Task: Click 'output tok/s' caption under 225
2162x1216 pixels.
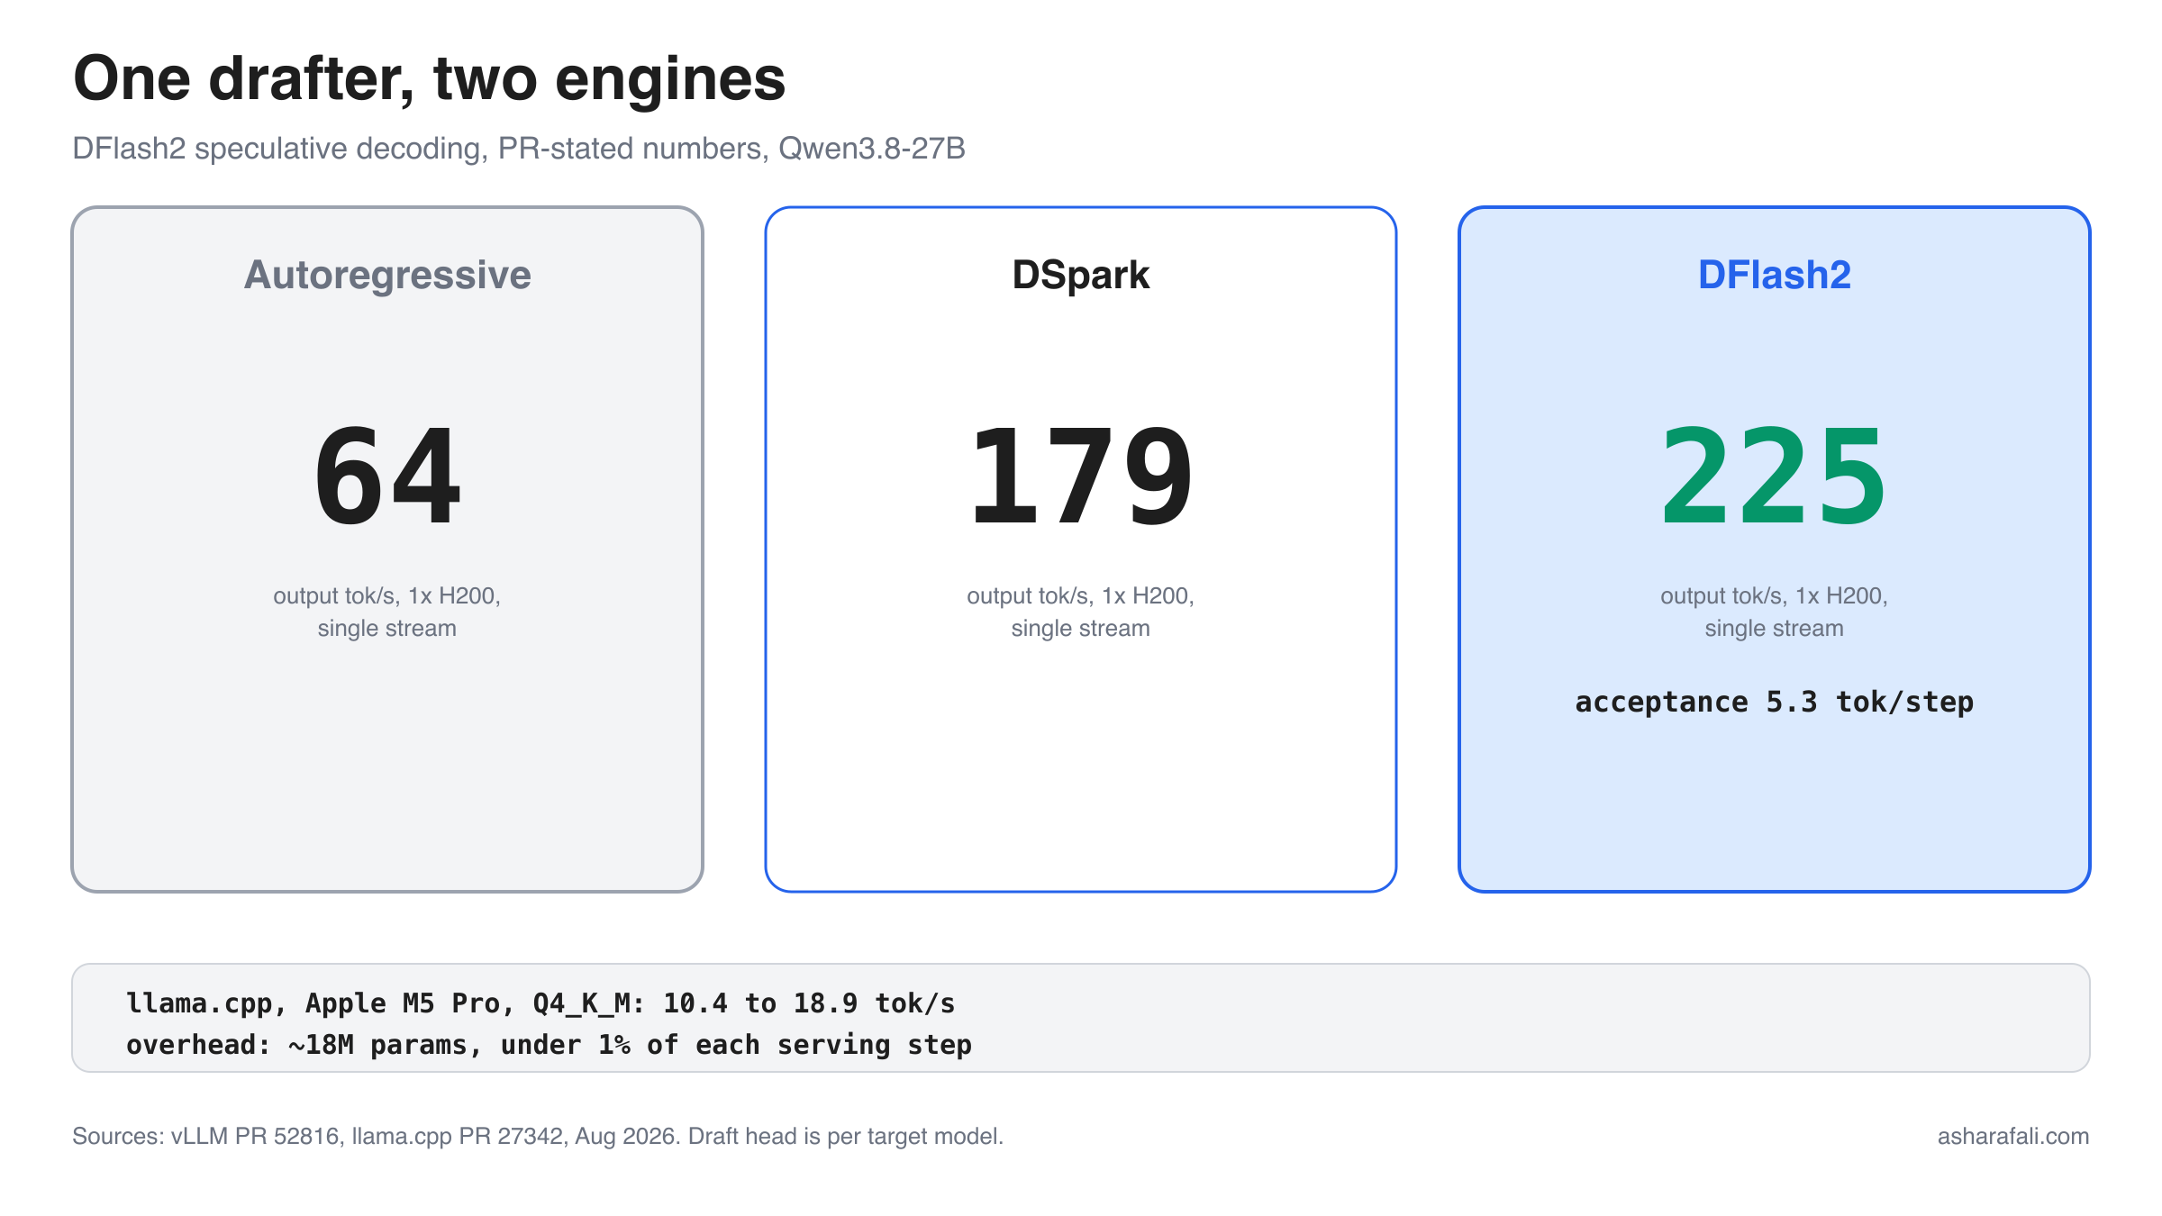Action: coord(1775,612)
